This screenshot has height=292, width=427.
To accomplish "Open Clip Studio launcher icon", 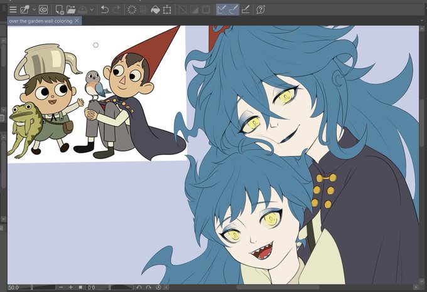I will (x=25, y=10).
